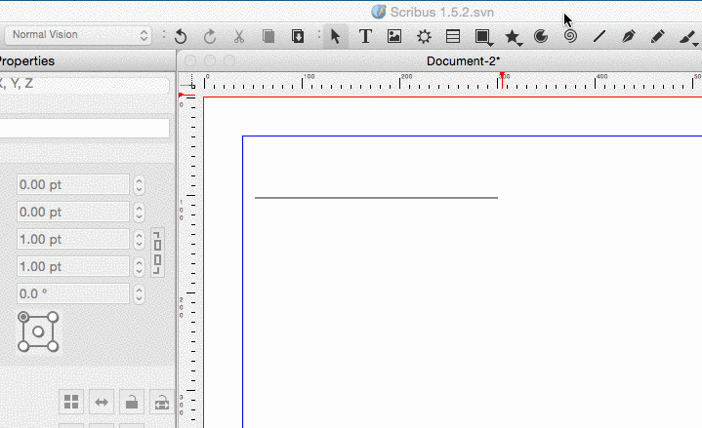Image resolution: width=702 pixels, height=428 pixels.
Task: Select the Image Frame tool
Action: (394, 36)
